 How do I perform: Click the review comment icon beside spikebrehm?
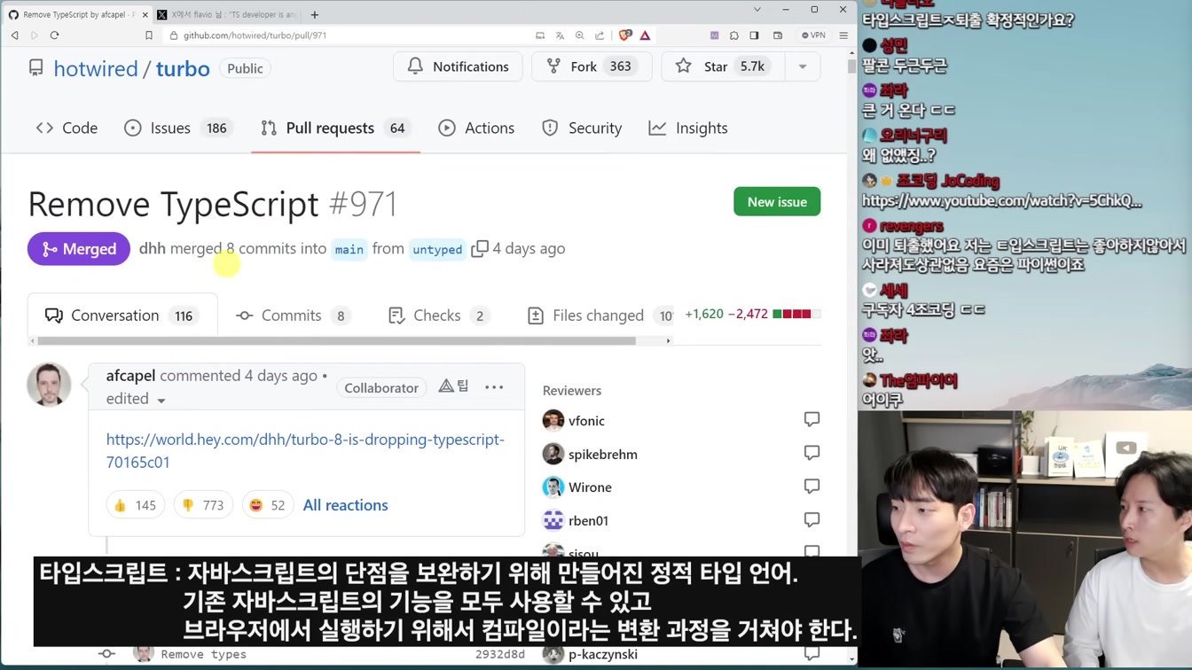click(812, 453)
